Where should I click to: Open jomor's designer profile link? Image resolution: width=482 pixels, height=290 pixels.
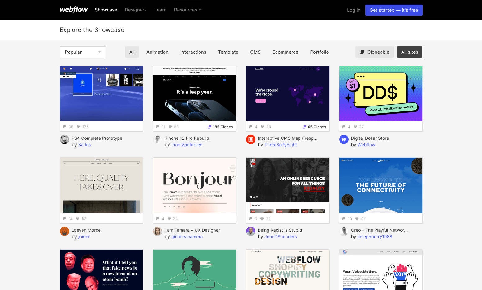pyautogui.click(x=84, y=237)
